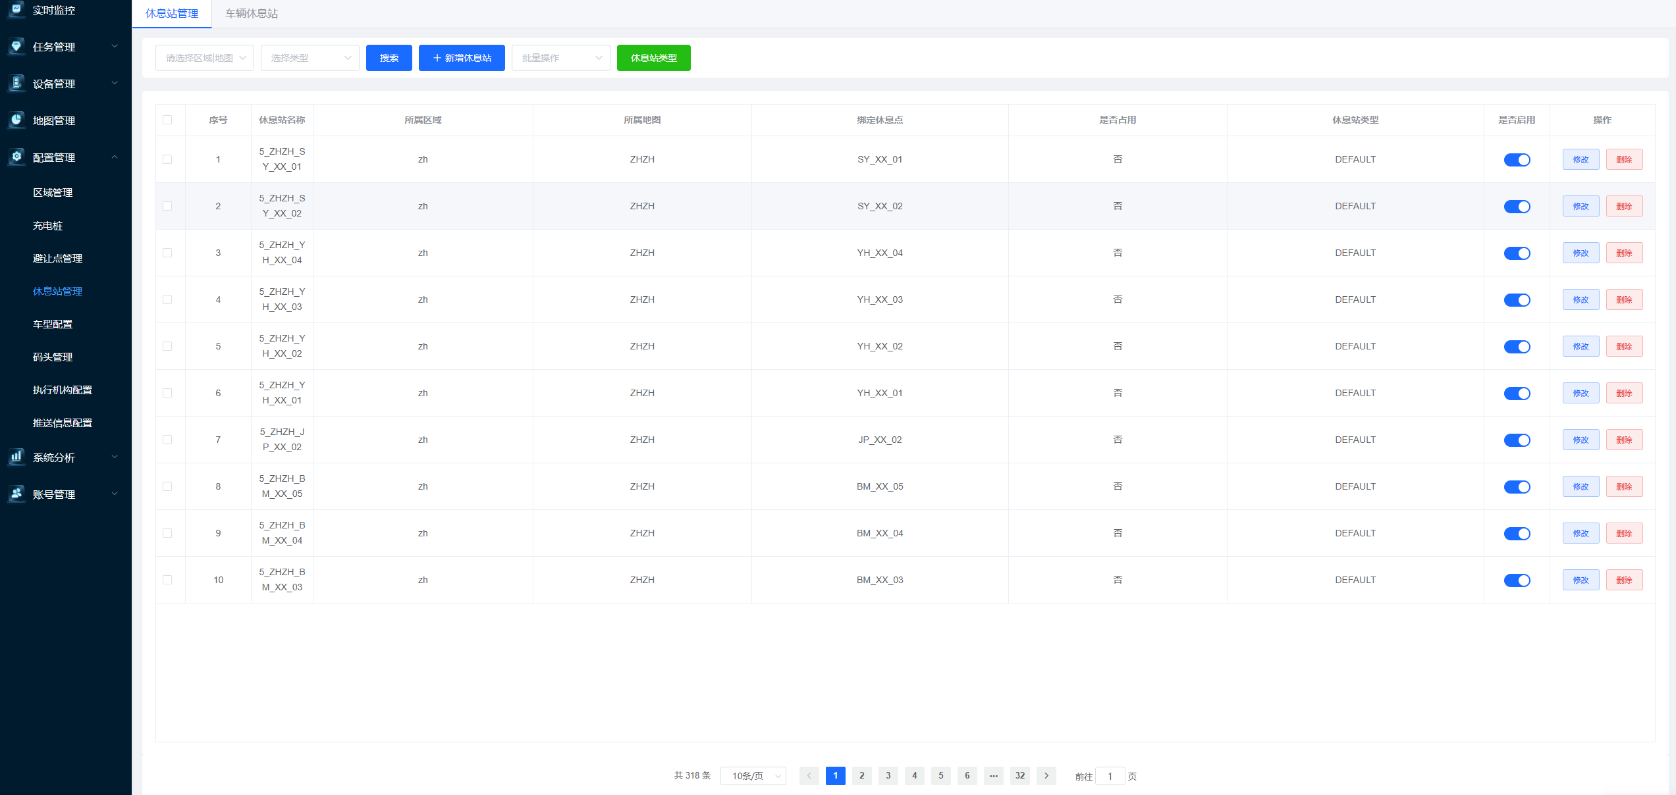Tick the checkbox for row 1
This screenshot has height=795, width=1676.
(167, 159)
